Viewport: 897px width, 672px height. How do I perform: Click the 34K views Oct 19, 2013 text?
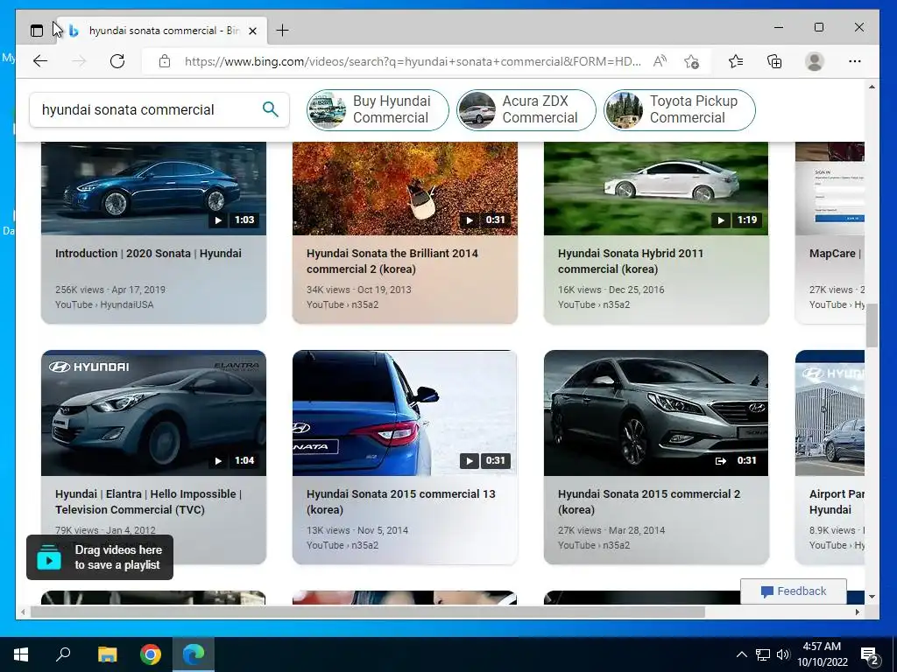(358, 290)
